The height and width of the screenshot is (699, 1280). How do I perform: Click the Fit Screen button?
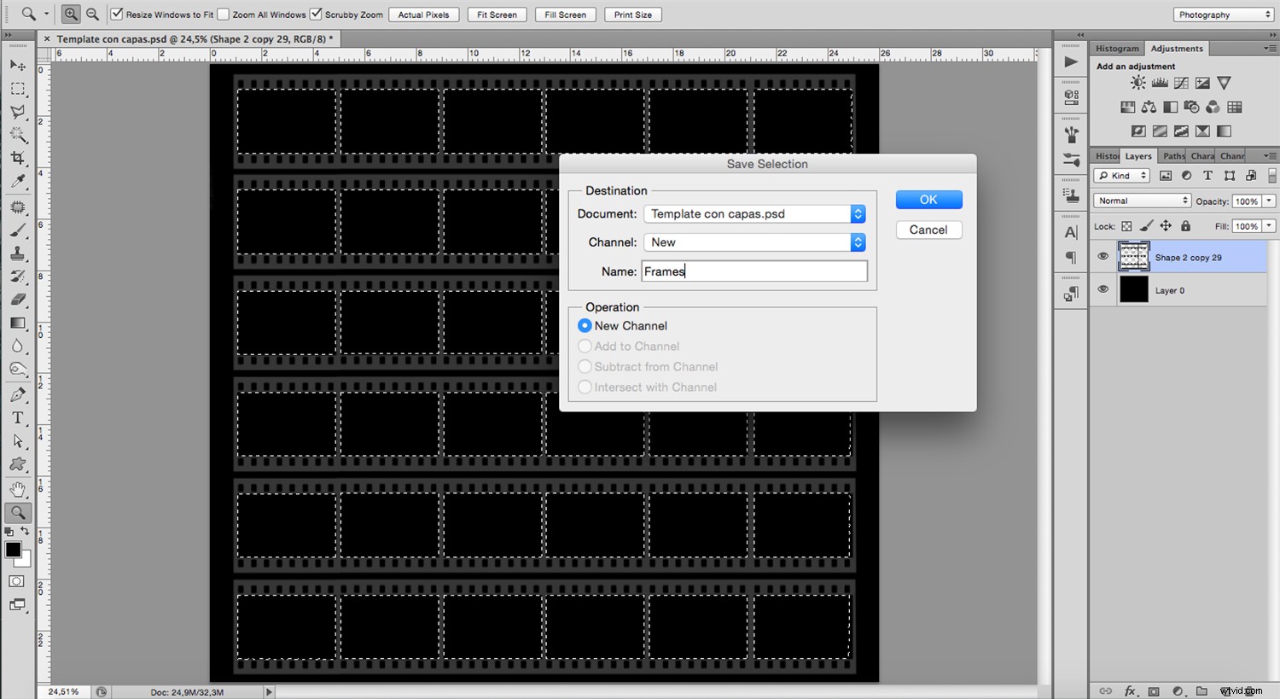click(496, 14)
